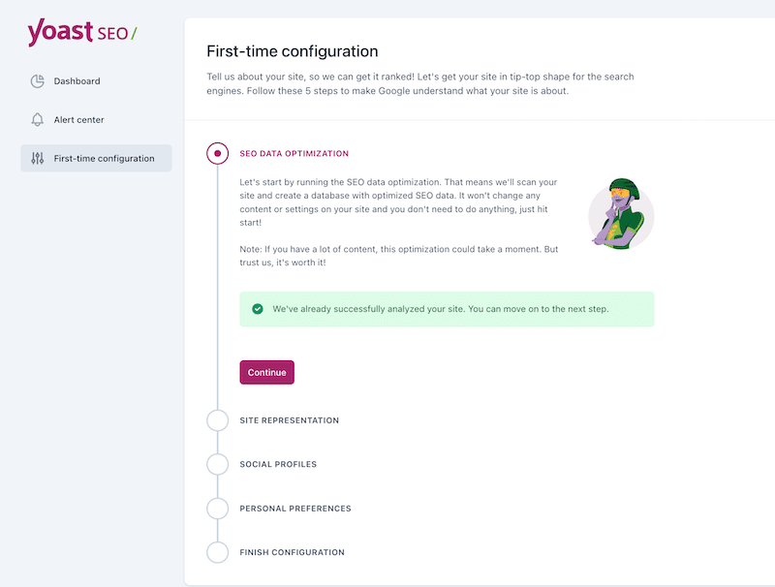Select the Personal preferences step circle
Screen dimensions: 775x587
coord(218,509)
